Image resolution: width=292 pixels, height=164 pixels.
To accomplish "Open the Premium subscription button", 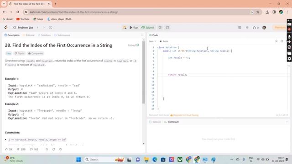I will [x=280, y=27].
